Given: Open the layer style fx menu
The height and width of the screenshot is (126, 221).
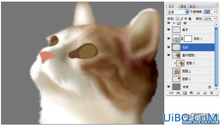Looking at the screenshot, I should (178, 93).
